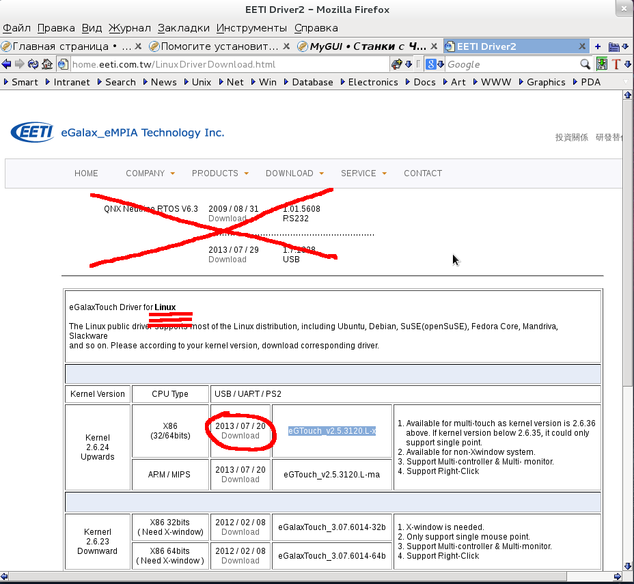Expand the PDA bookmarks folder
Screen dimensions: 634x584
(587, 82)
